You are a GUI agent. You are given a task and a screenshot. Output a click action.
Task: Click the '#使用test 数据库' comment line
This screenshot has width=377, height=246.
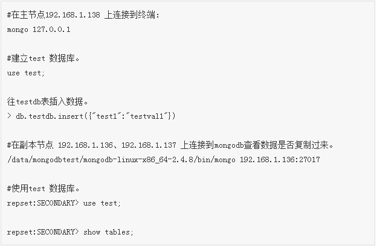[43, 188]
